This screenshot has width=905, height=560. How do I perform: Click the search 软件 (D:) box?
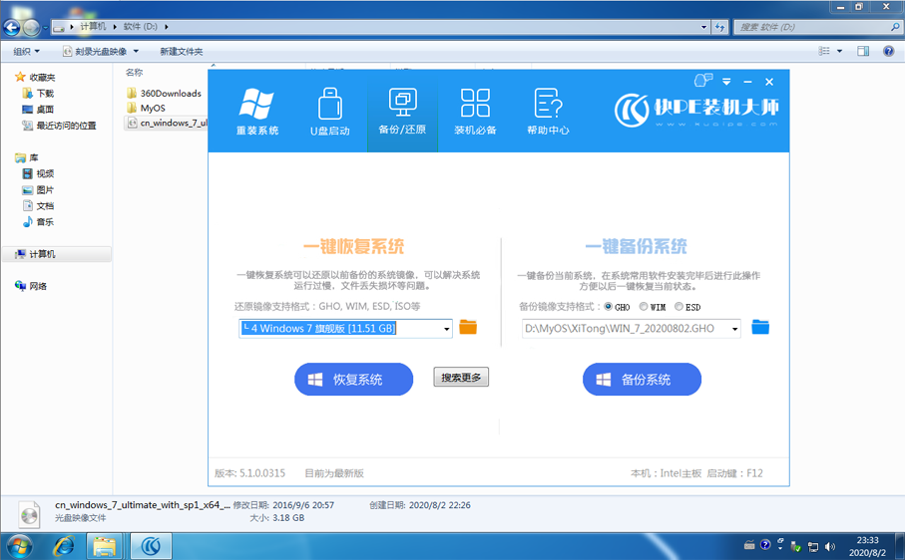point(817,27)
